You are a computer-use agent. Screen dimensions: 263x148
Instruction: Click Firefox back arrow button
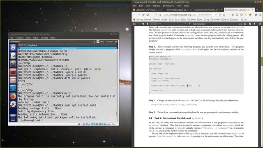[x=134, y=15]
